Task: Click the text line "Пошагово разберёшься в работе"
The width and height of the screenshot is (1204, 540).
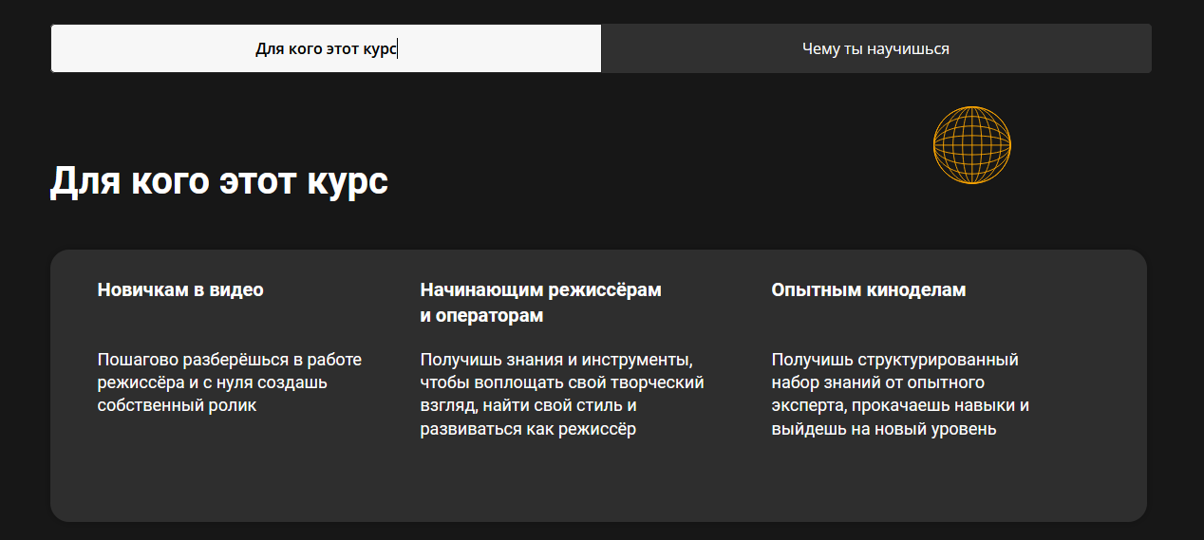Action: coord(229,361)
